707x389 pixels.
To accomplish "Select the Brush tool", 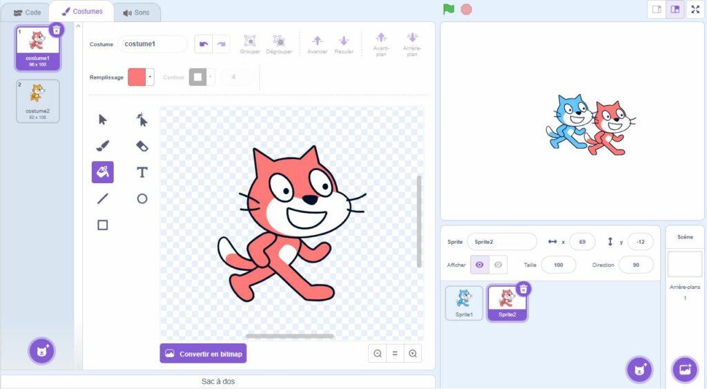I will click(x=103, y=146).
